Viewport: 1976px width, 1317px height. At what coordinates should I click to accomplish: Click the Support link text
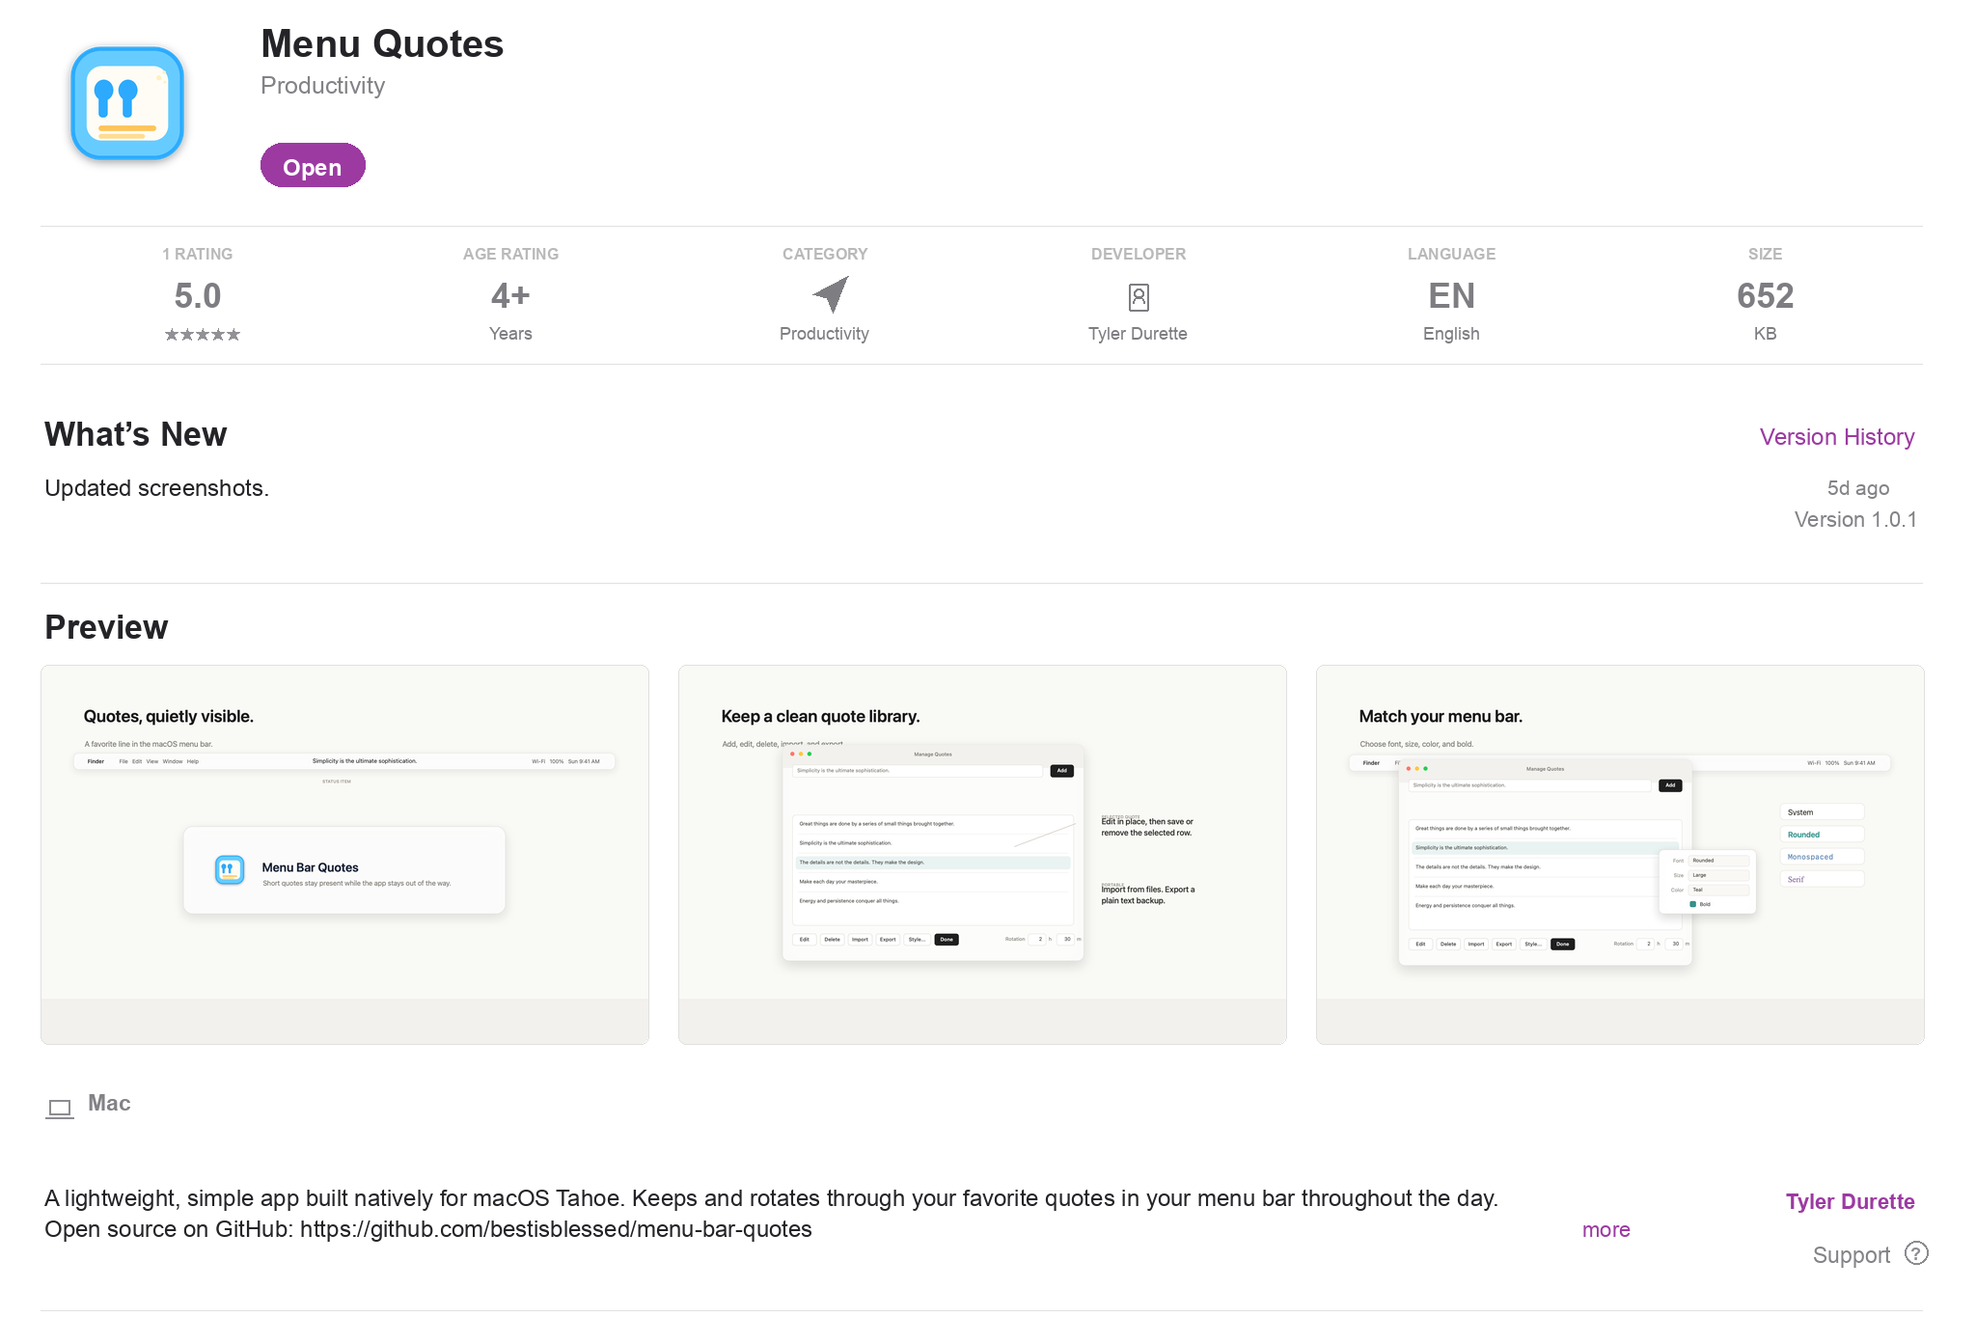click(x=1851, y=1255)
